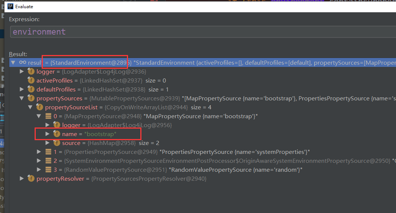
Task: Expand the defaultProfiles node
Action: pos(22,89)
